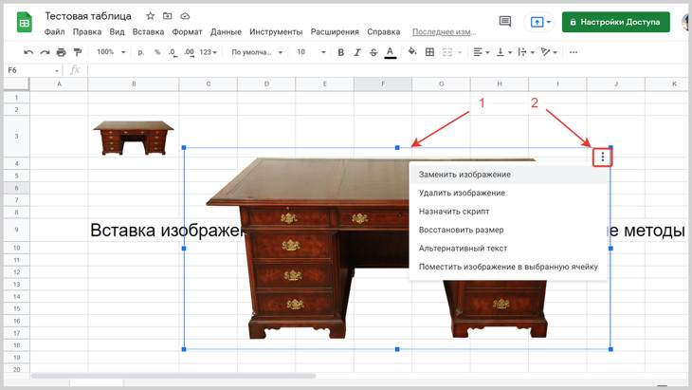692x390 pixels.
Task: Open the font size 10 dropdown
Action: pyautogui.click(x=310, y=52)
